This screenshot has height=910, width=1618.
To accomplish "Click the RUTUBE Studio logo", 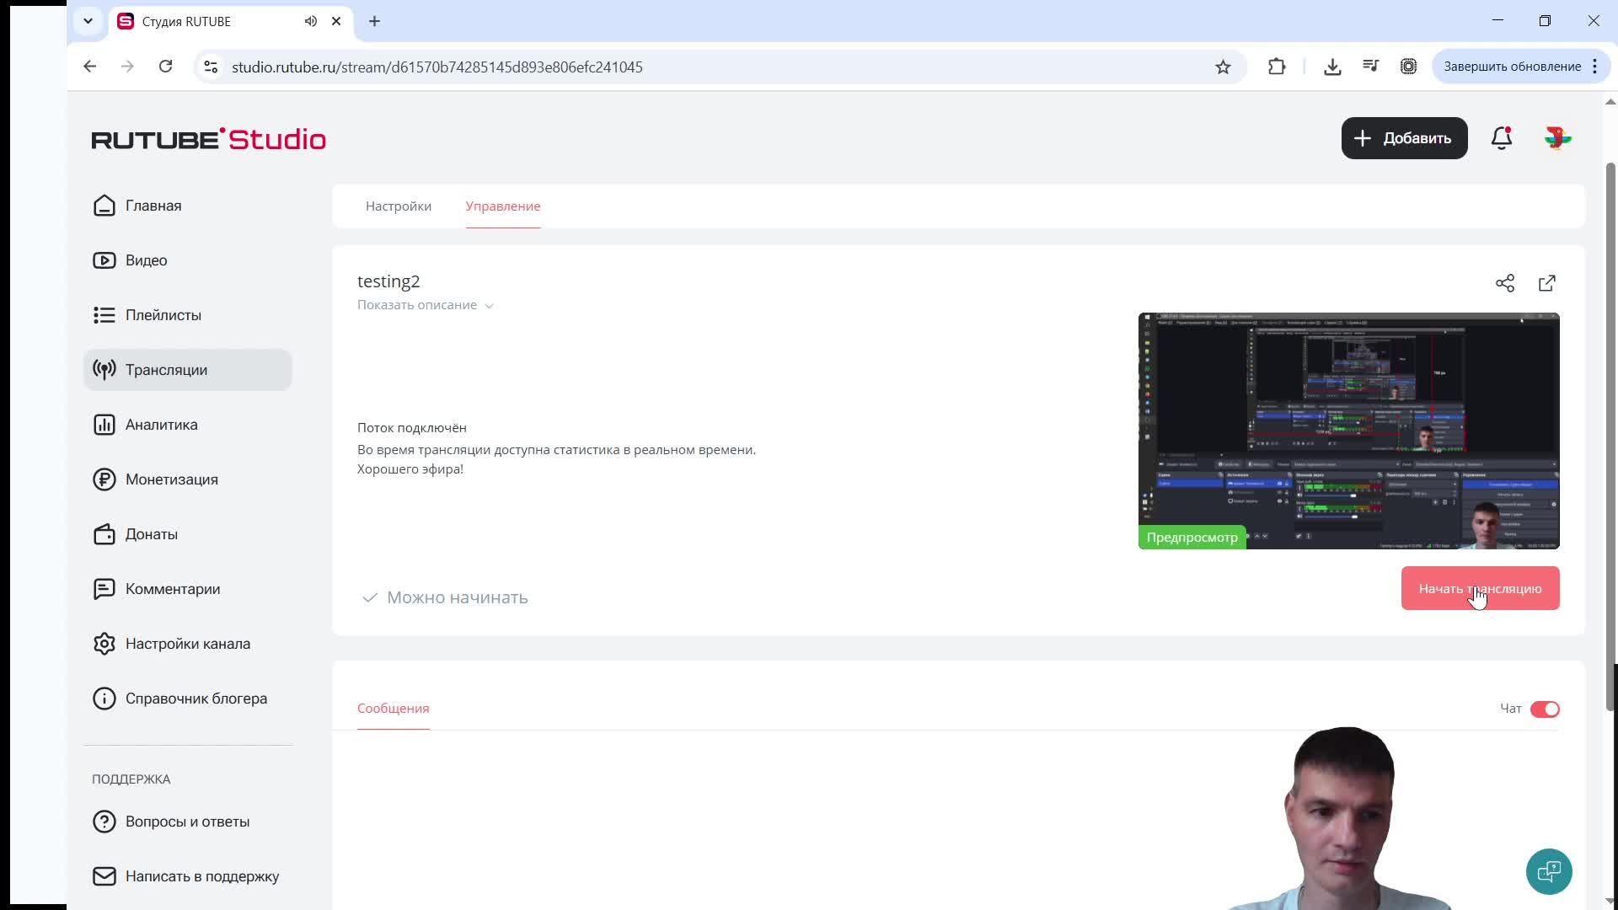I will pyautogui.click(x=209, y=139).
